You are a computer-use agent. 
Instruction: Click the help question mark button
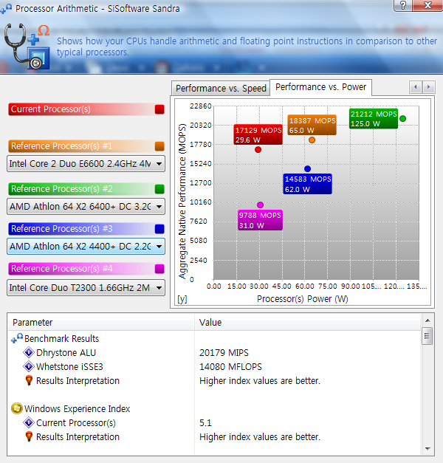(x=403, y=5)
